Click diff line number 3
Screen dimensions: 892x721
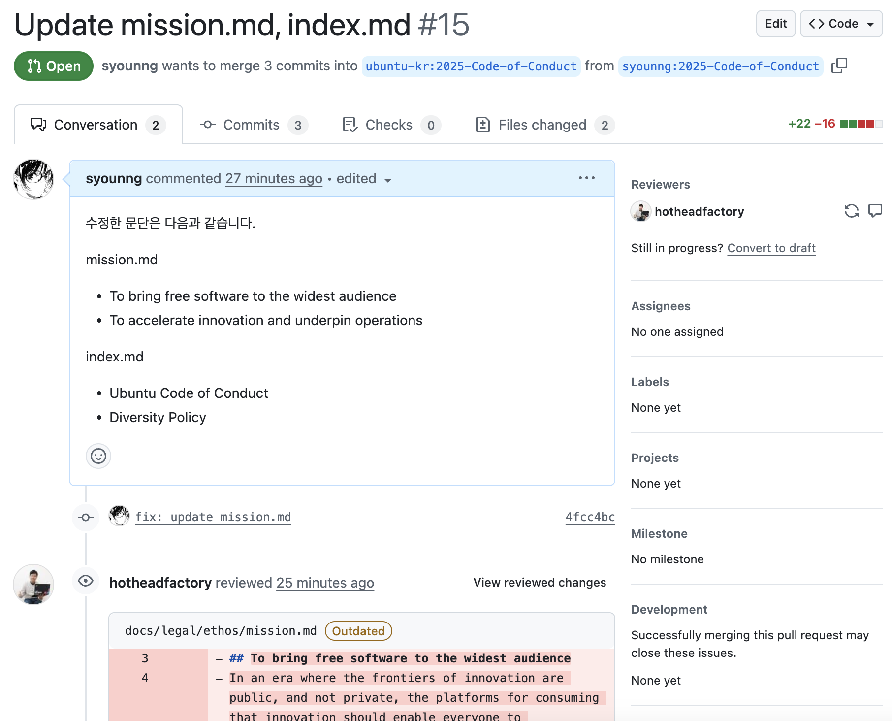[x=145, y=658]
